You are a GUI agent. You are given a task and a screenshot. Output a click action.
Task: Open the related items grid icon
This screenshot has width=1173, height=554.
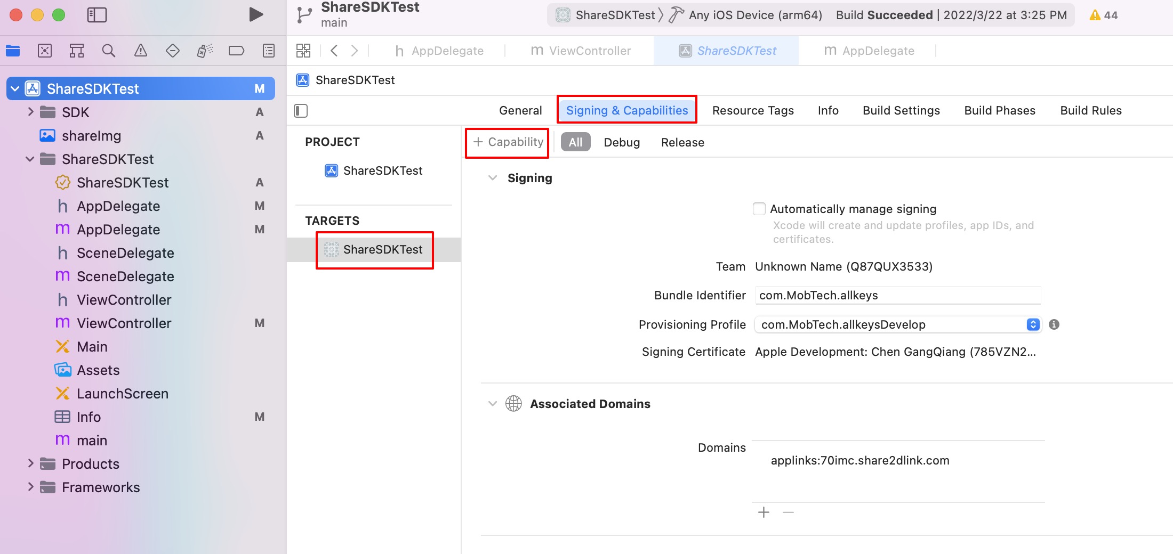303,51
